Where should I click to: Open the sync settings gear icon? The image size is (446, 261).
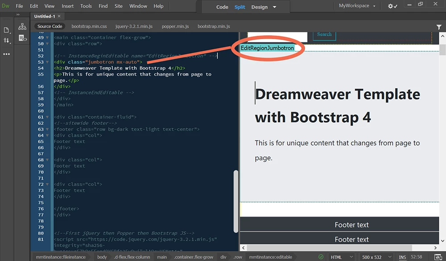point(392,6)
